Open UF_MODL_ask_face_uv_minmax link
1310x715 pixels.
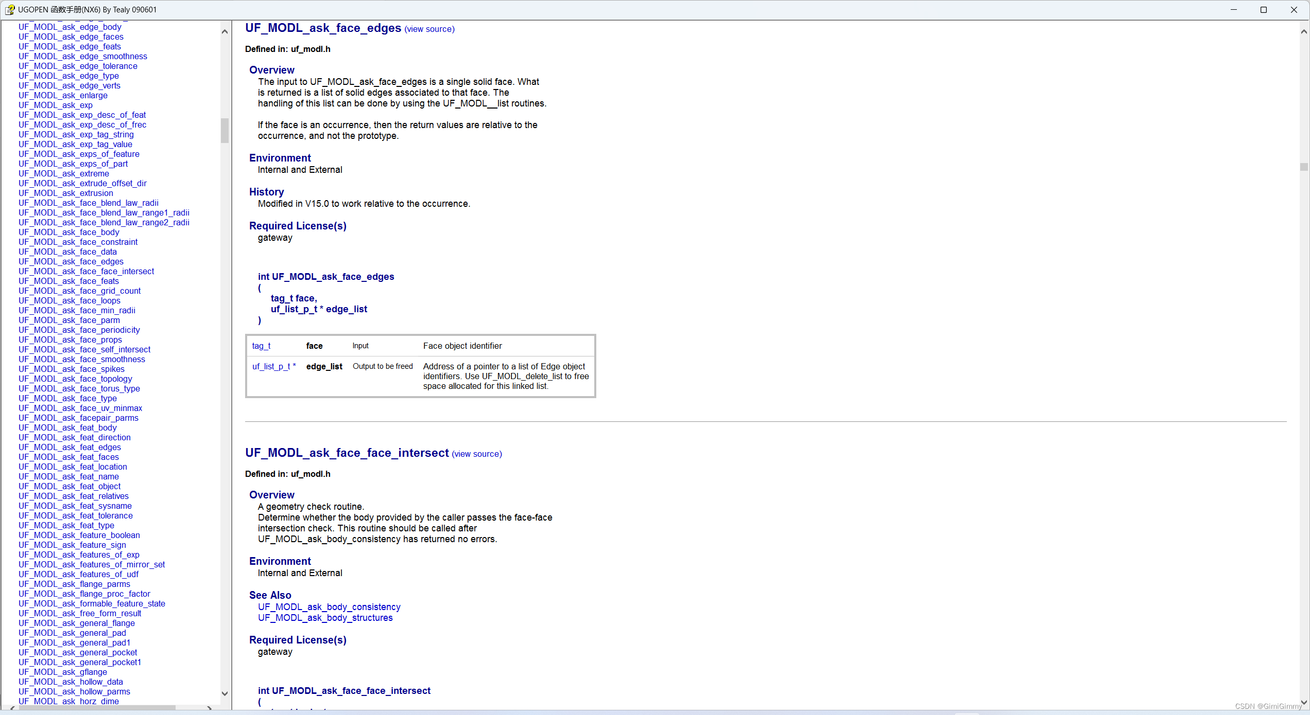tap(80, 408)
